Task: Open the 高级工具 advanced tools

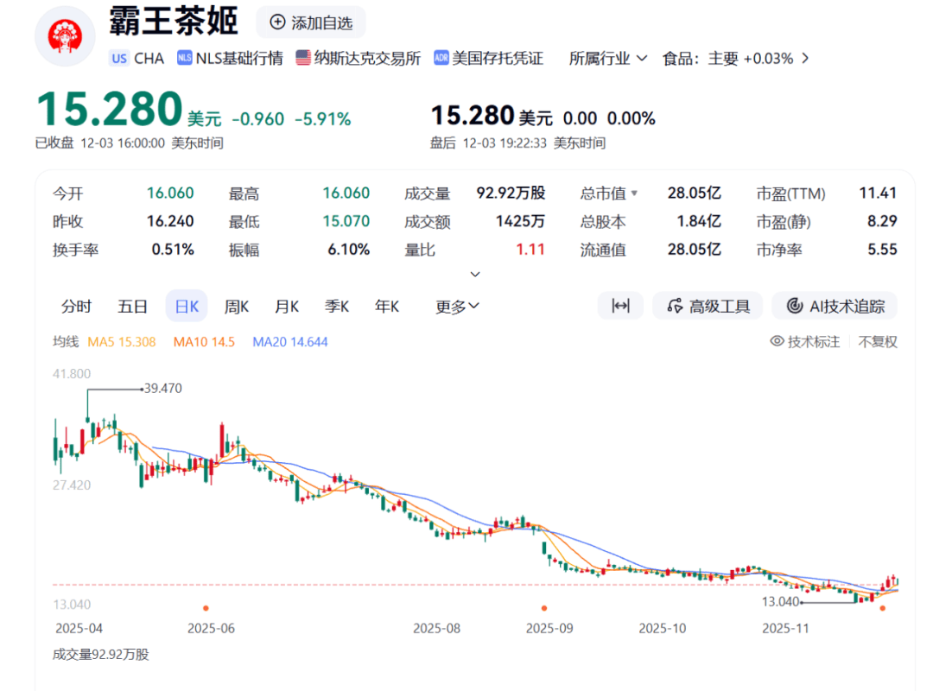Action: 708,306
